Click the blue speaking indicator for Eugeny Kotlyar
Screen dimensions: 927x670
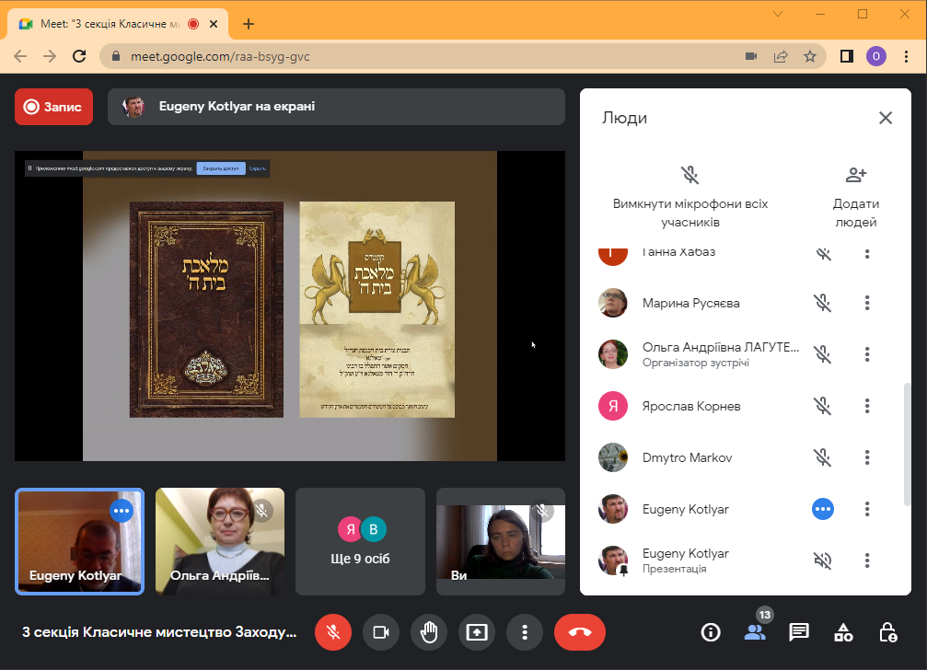click(822, 509)
